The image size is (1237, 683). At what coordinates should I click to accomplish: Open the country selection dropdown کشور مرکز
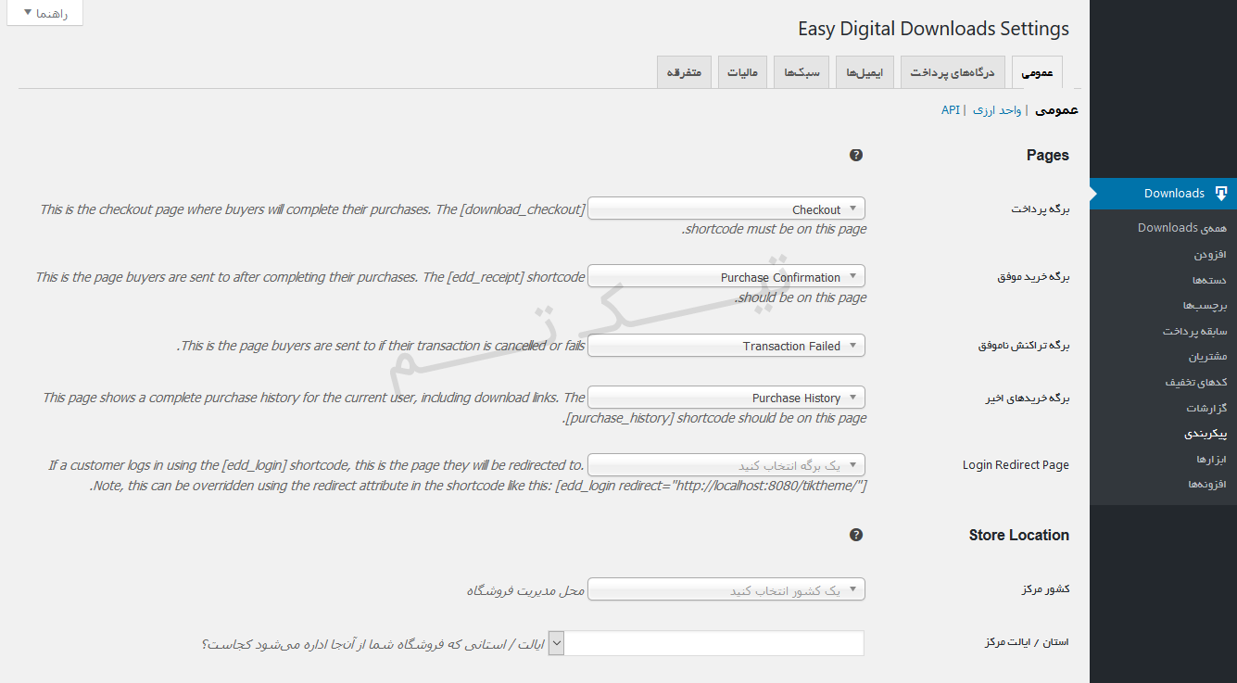point(727,588)
